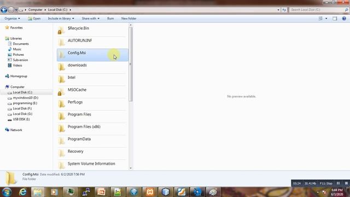Select Libraries in navigation pane
The width and height of the screenshot is (350, 197).
[14, 38]
